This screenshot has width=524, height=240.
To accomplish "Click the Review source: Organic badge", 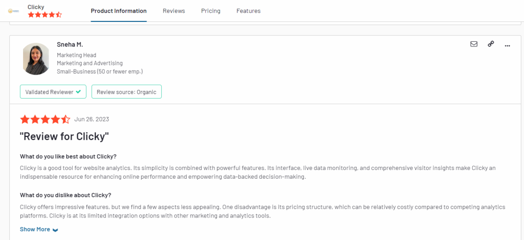I will pyautogui.click(x=126, y=92).
